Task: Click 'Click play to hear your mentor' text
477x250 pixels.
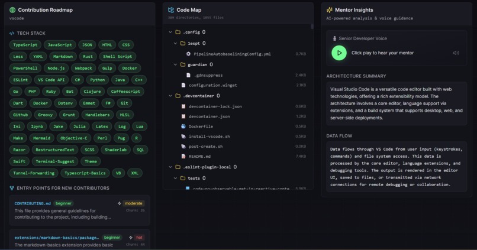Action: pos(382,53)
